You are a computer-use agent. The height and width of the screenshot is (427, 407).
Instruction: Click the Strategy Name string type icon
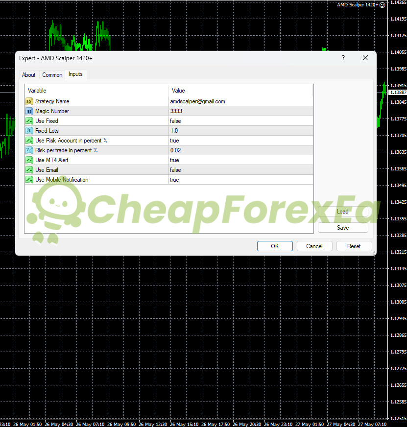(29, 101)
